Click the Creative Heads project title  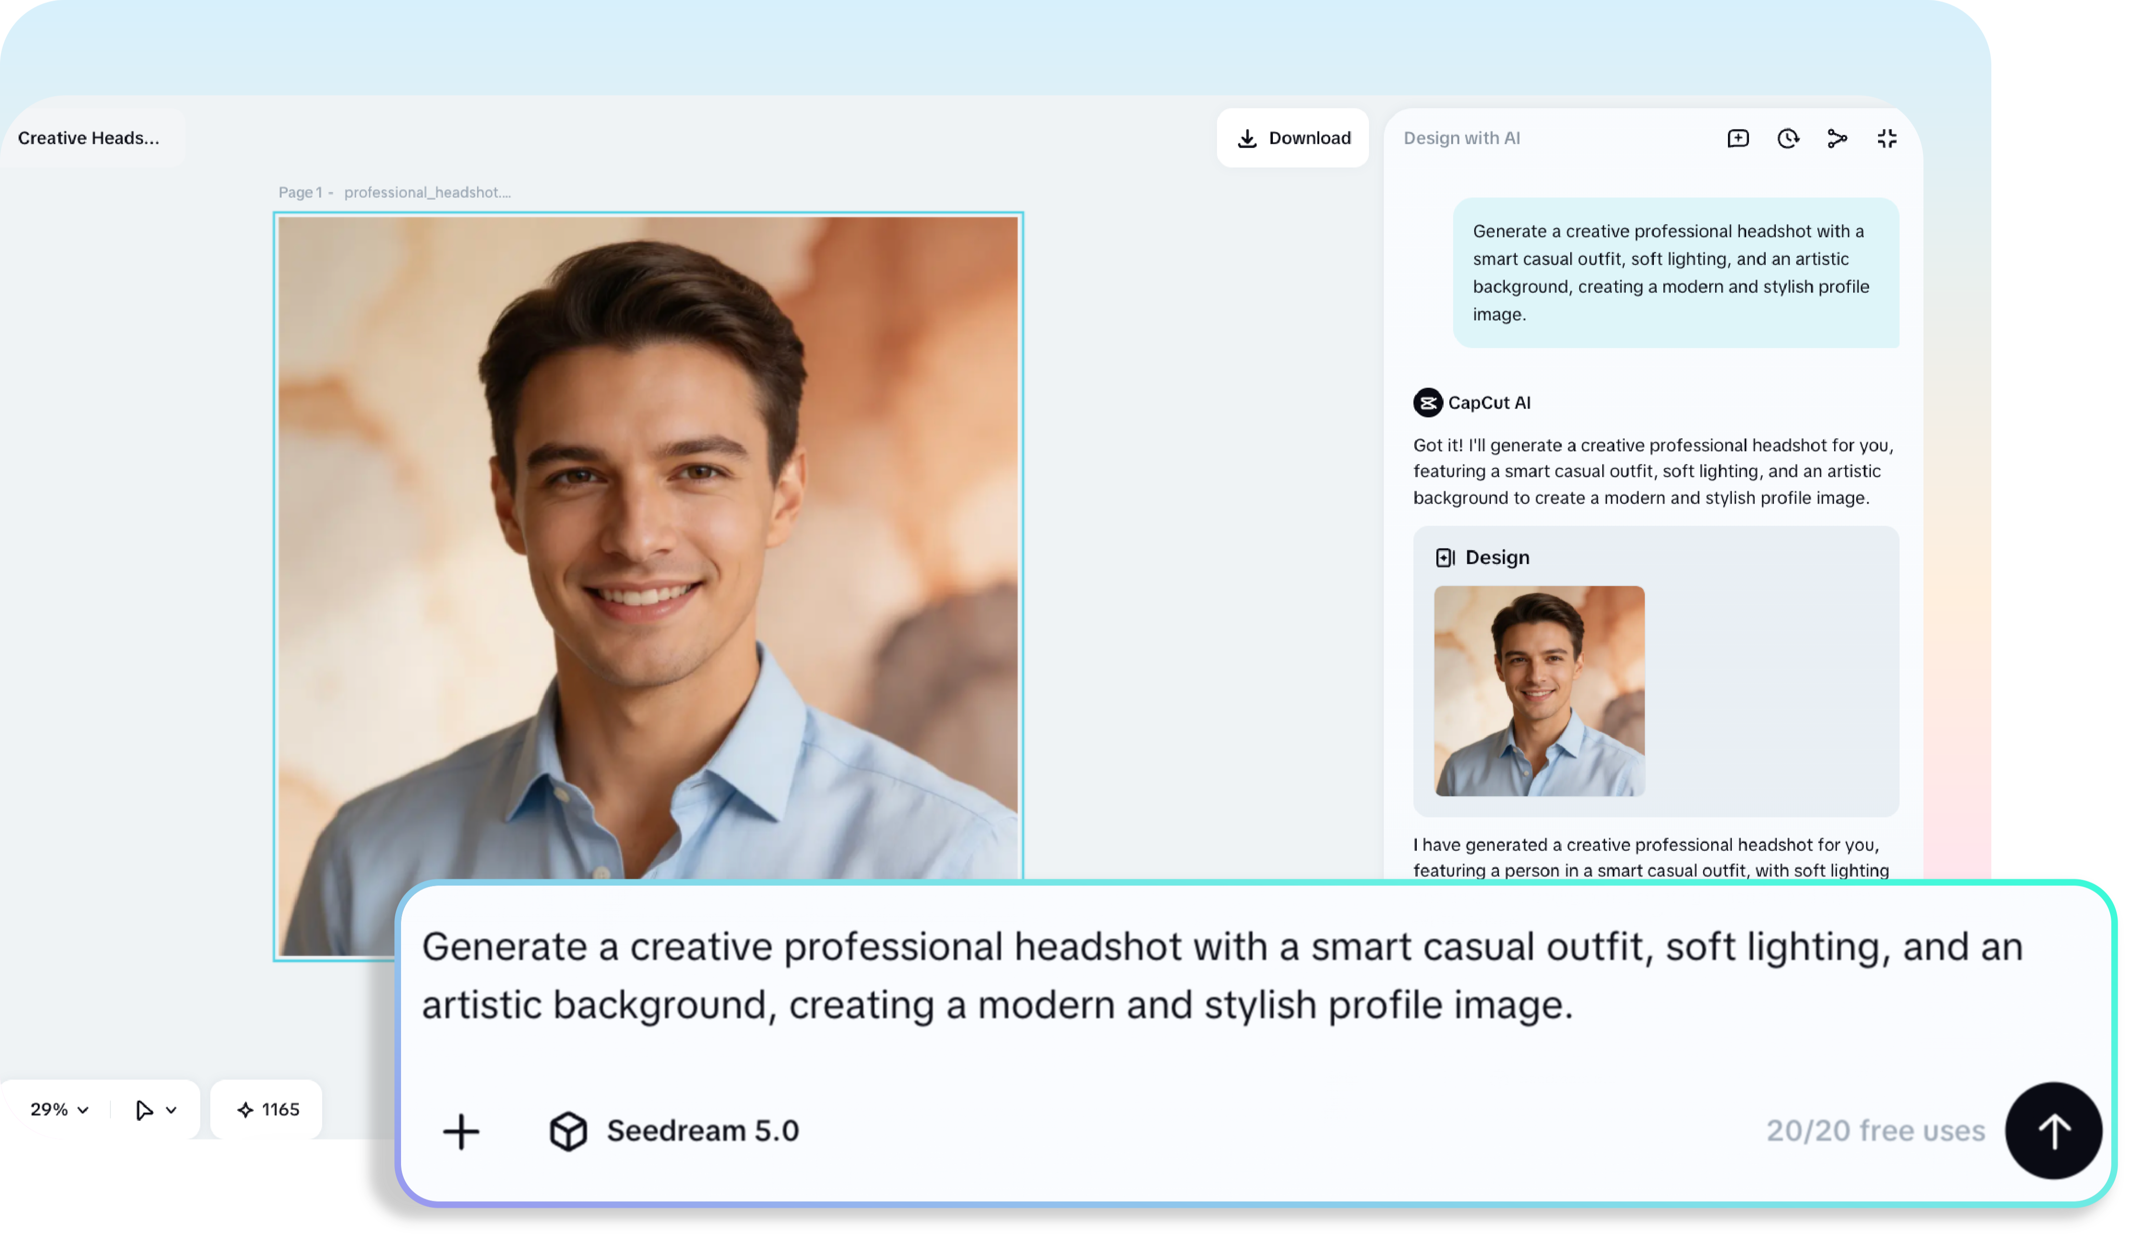[x=90, y=138]
